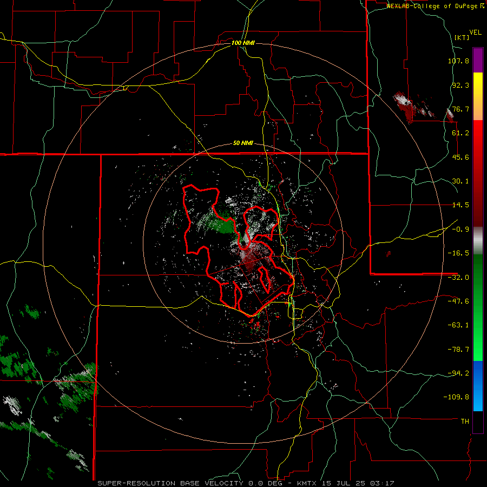
Task: Click the -32.0 velocity scale value
Action: (458, 278)
